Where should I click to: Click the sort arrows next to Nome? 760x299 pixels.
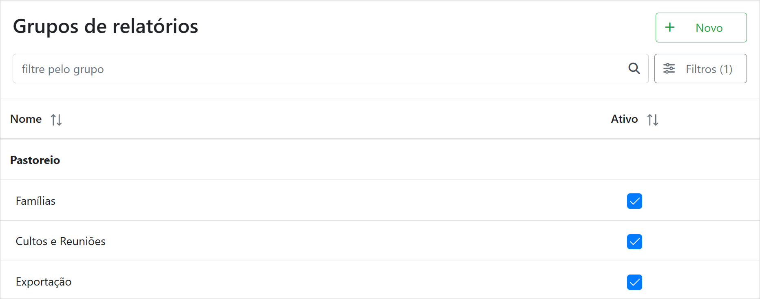coord(56,120)
